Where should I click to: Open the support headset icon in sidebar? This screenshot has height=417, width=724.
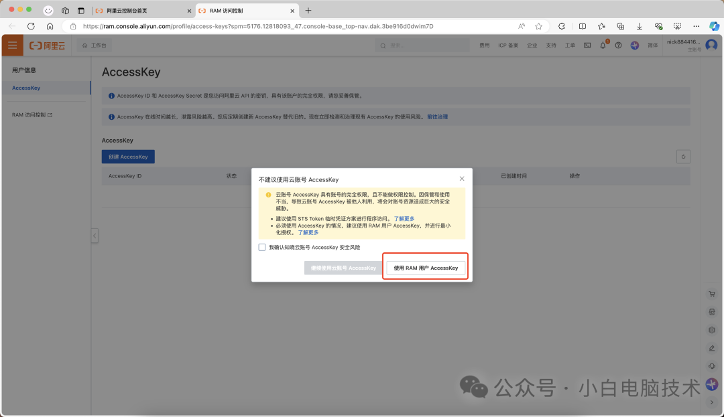[x=712, y=366]
